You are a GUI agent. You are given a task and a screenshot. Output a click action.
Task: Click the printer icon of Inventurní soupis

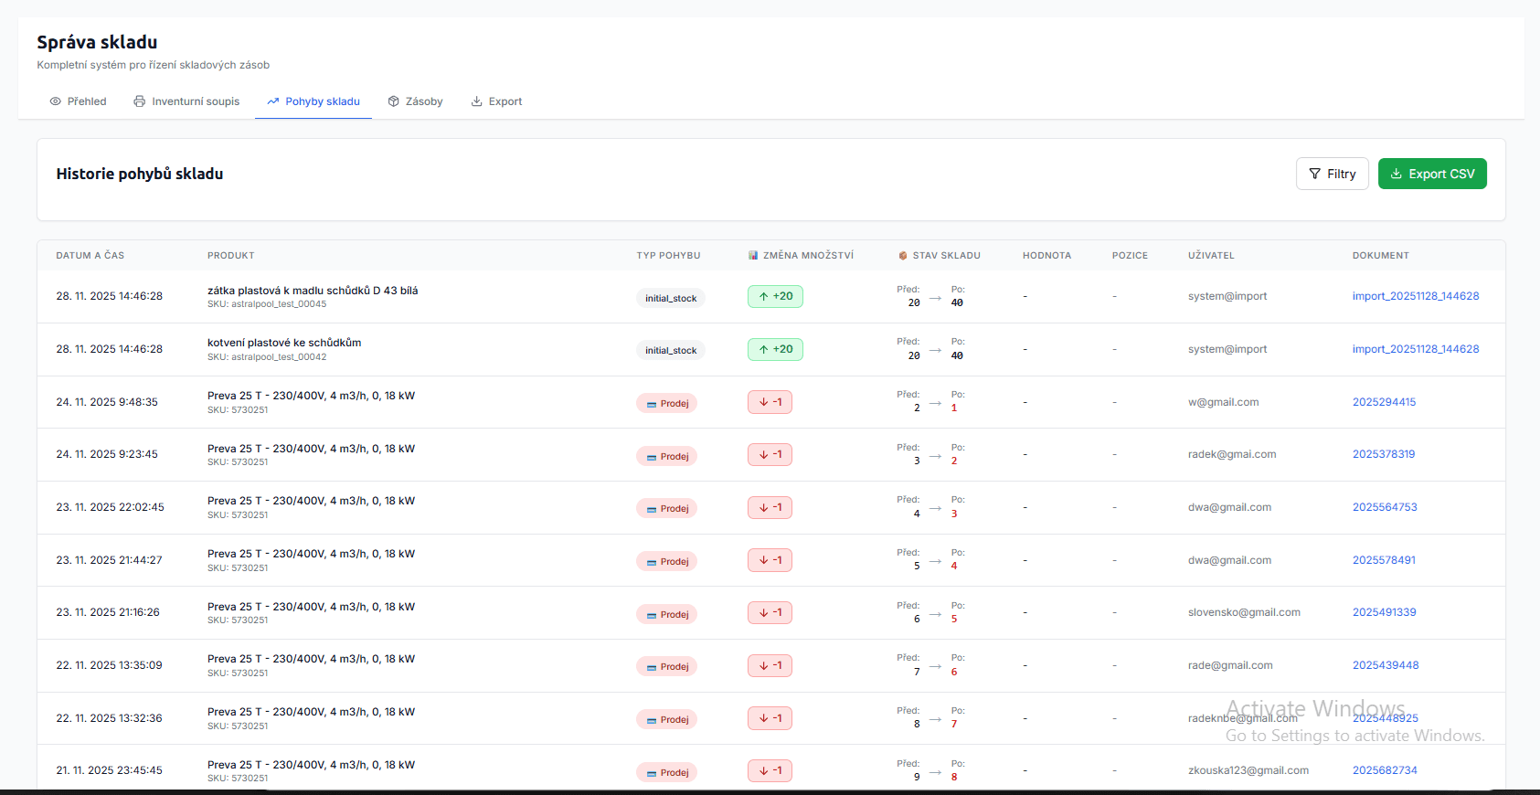pos(140,101)
